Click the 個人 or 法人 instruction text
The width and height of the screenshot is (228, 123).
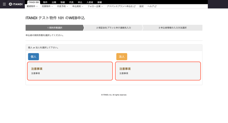43,48
